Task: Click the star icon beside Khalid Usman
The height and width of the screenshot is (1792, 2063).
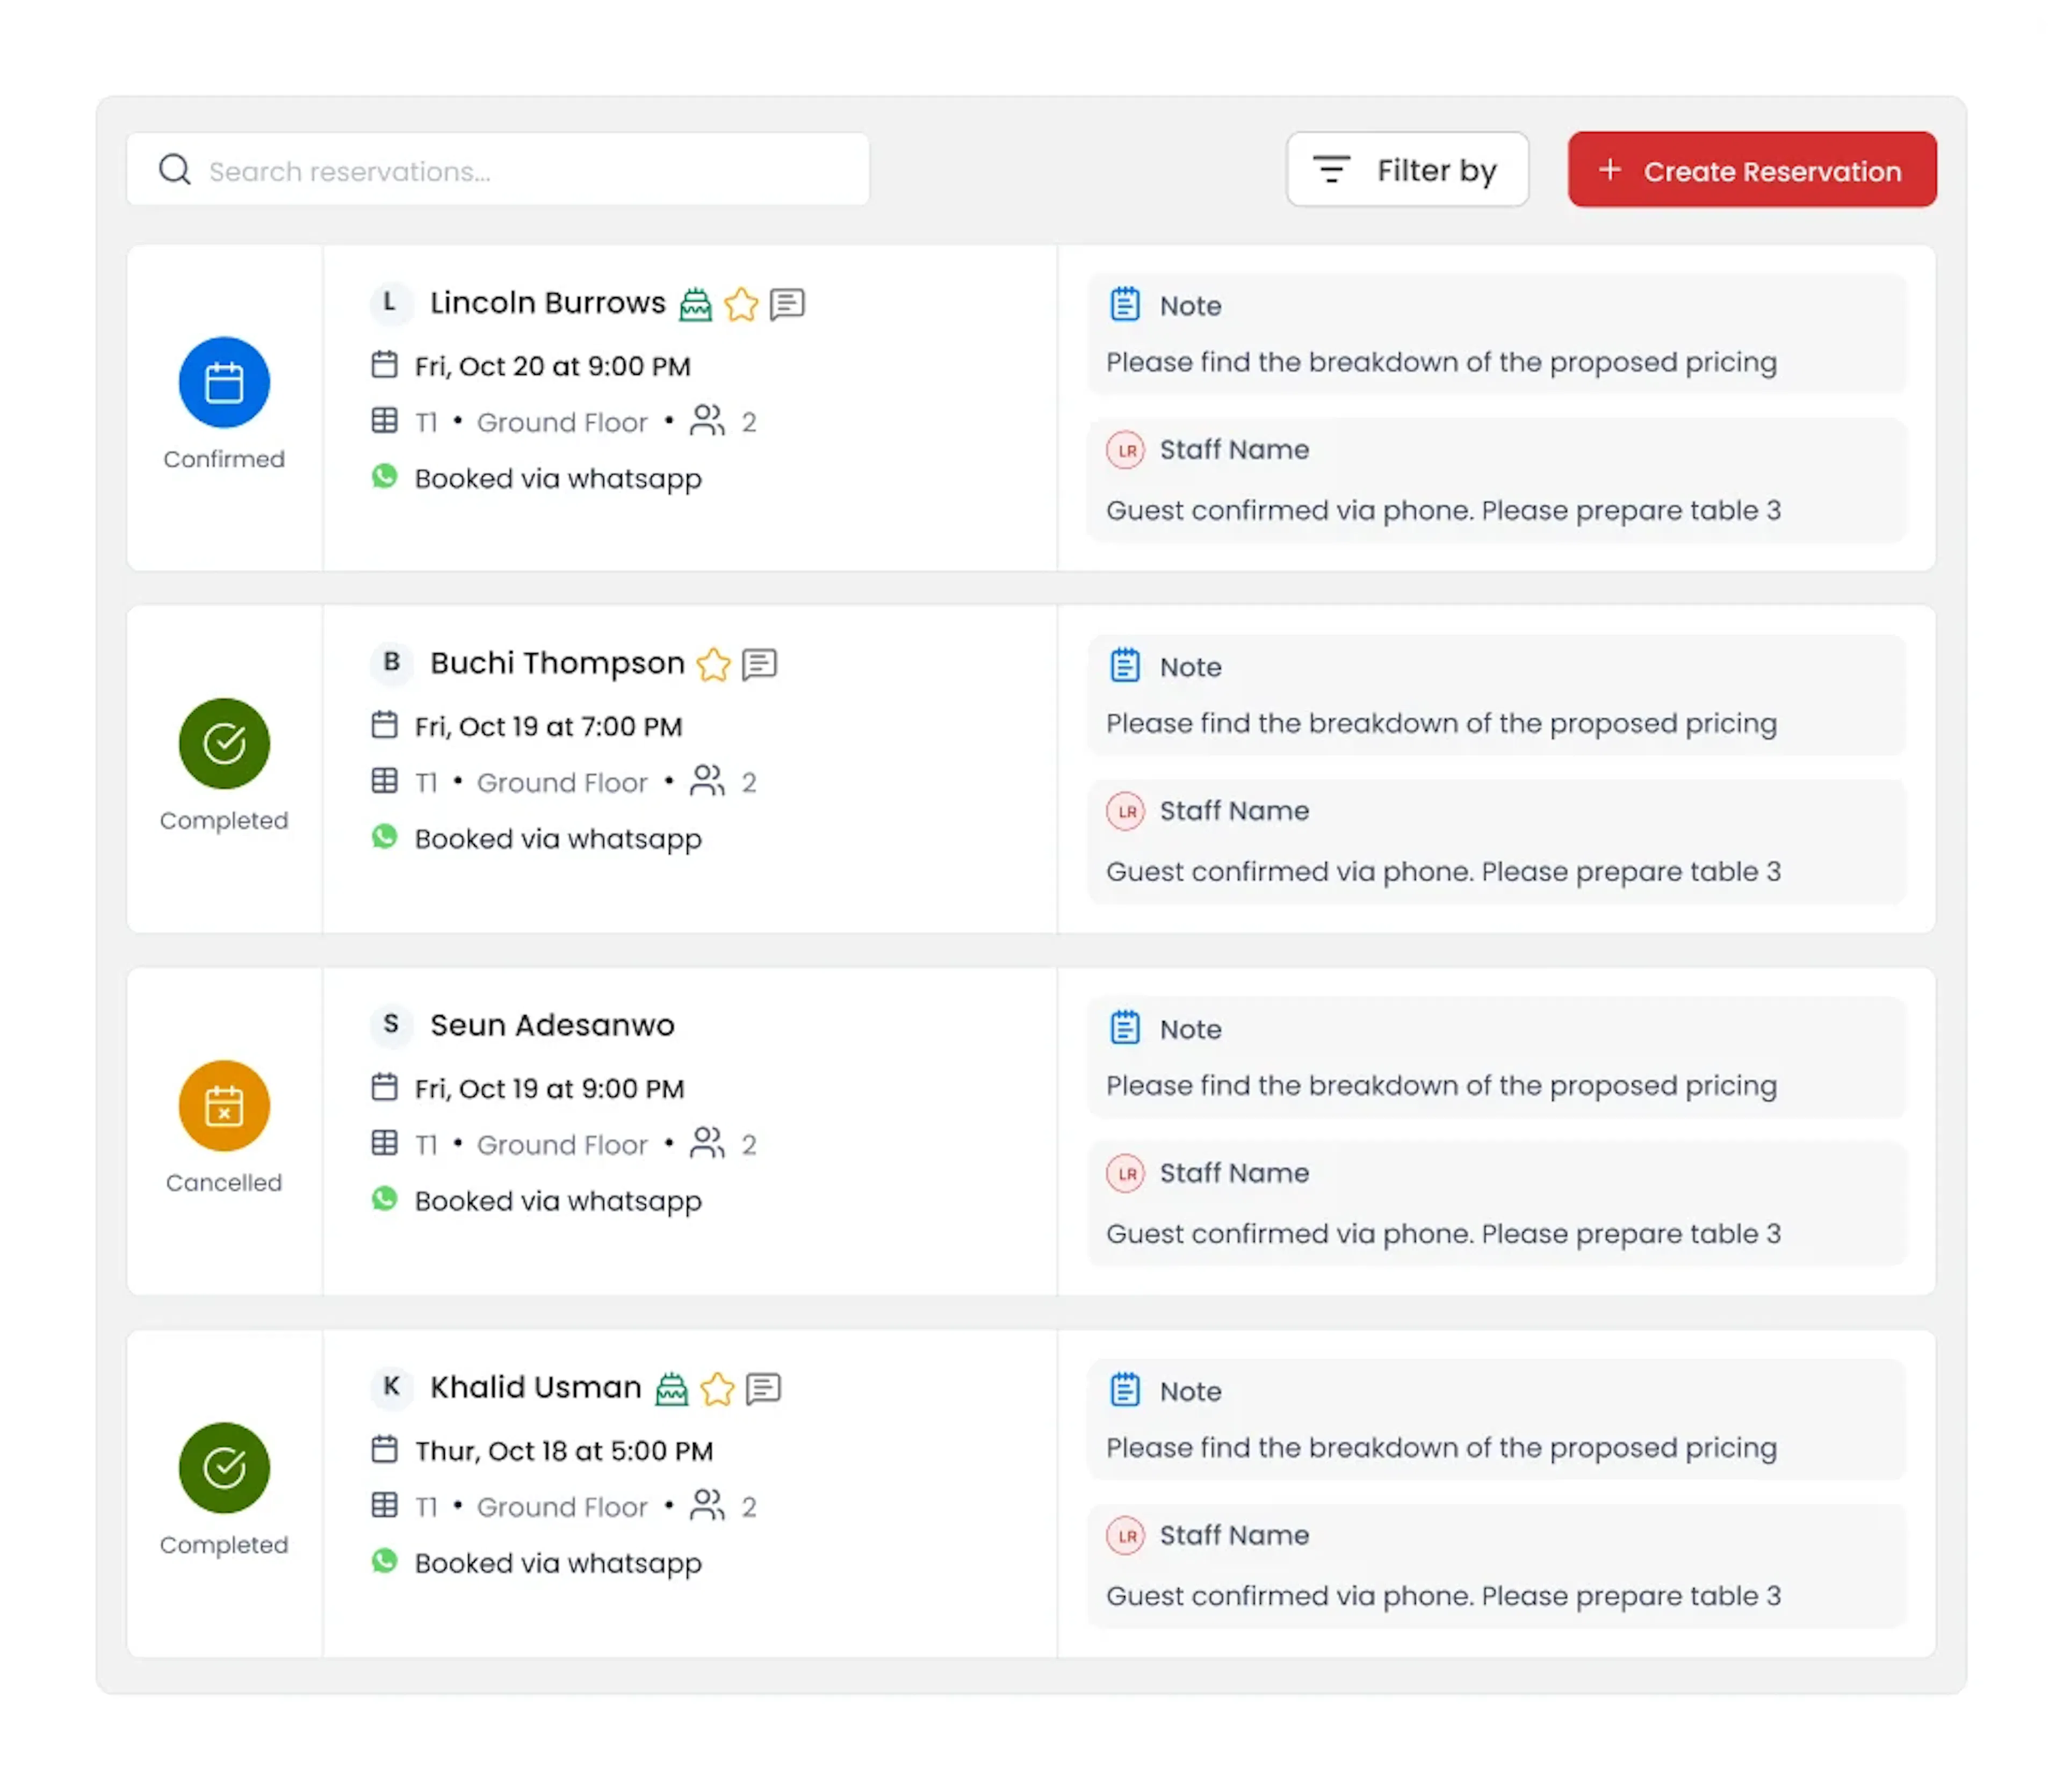Action: (717, 1389)
